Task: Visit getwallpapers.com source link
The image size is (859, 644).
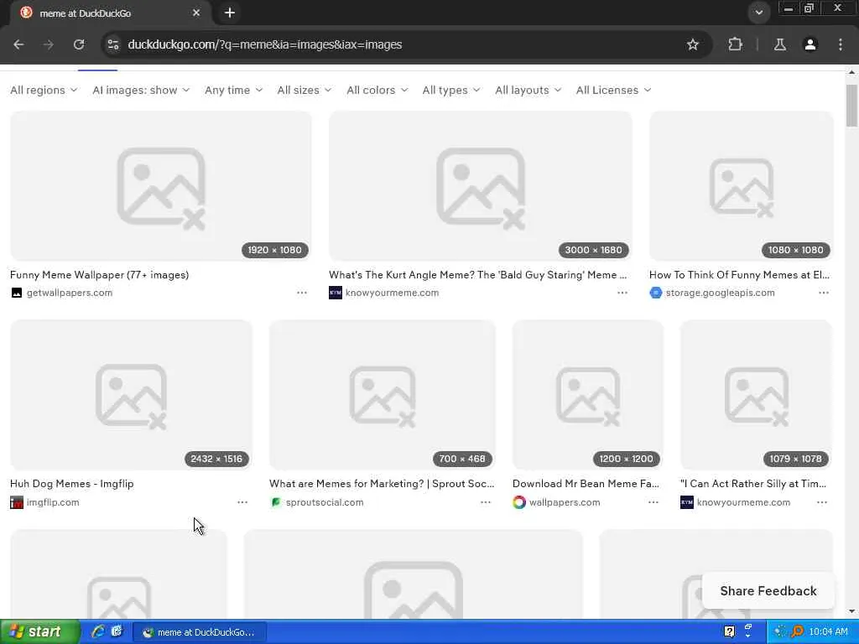Action: pos(70,293)
